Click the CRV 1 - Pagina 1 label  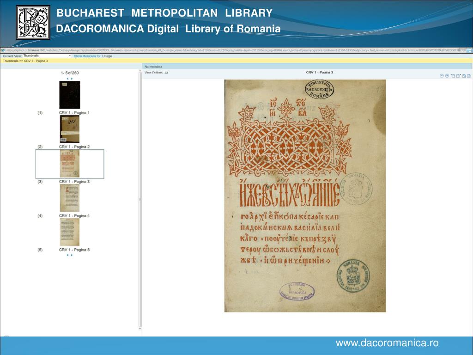tap(74, 113)
